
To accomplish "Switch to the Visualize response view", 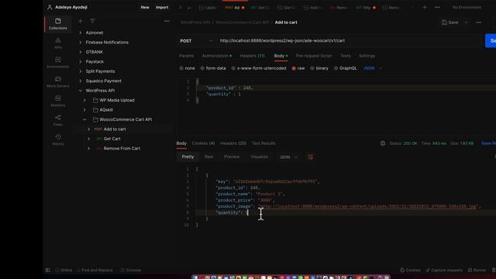I will 259,157.
